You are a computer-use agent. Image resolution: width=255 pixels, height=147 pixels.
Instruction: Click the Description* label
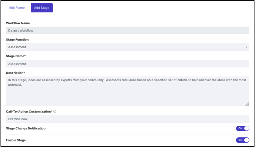pyautogui.click(x=16, y=73)
